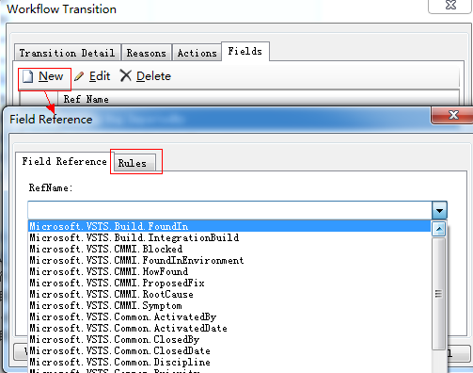Open the Rules tab
Viewport: 473px width, 373px height.
[134, 163]
